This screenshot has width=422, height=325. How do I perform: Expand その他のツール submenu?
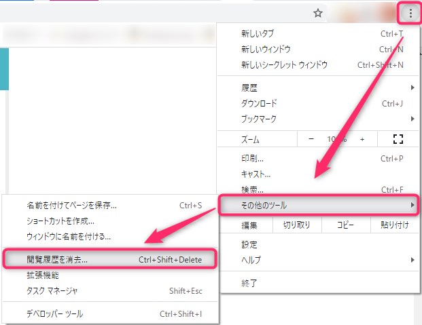pyautogui.click(x=319, y=206)
